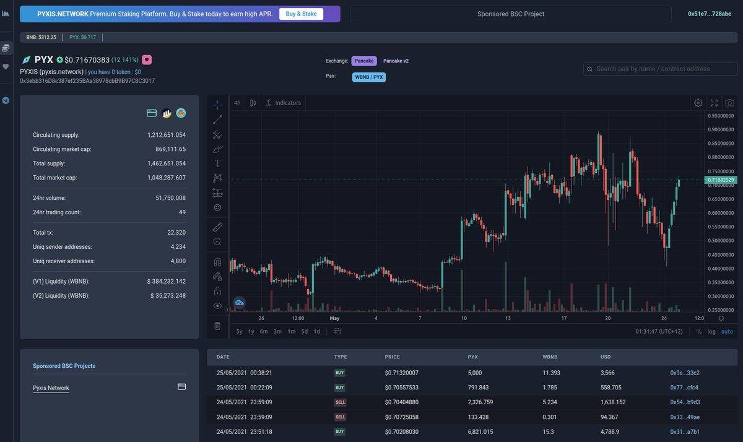Viewport: 743px width, 442px height.
Task: Lock all drawings using padlock icon
Action: (x=217, y=291)
